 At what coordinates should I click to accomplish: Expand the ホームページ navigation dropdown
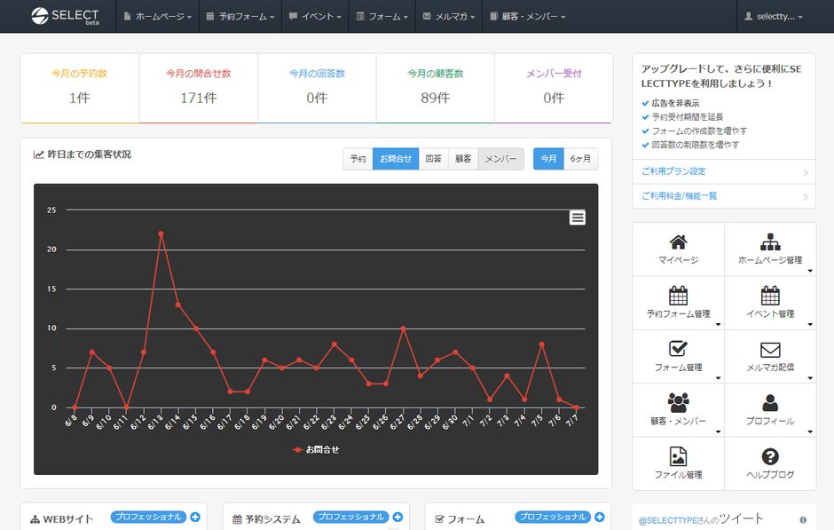(x=160, y=17)
